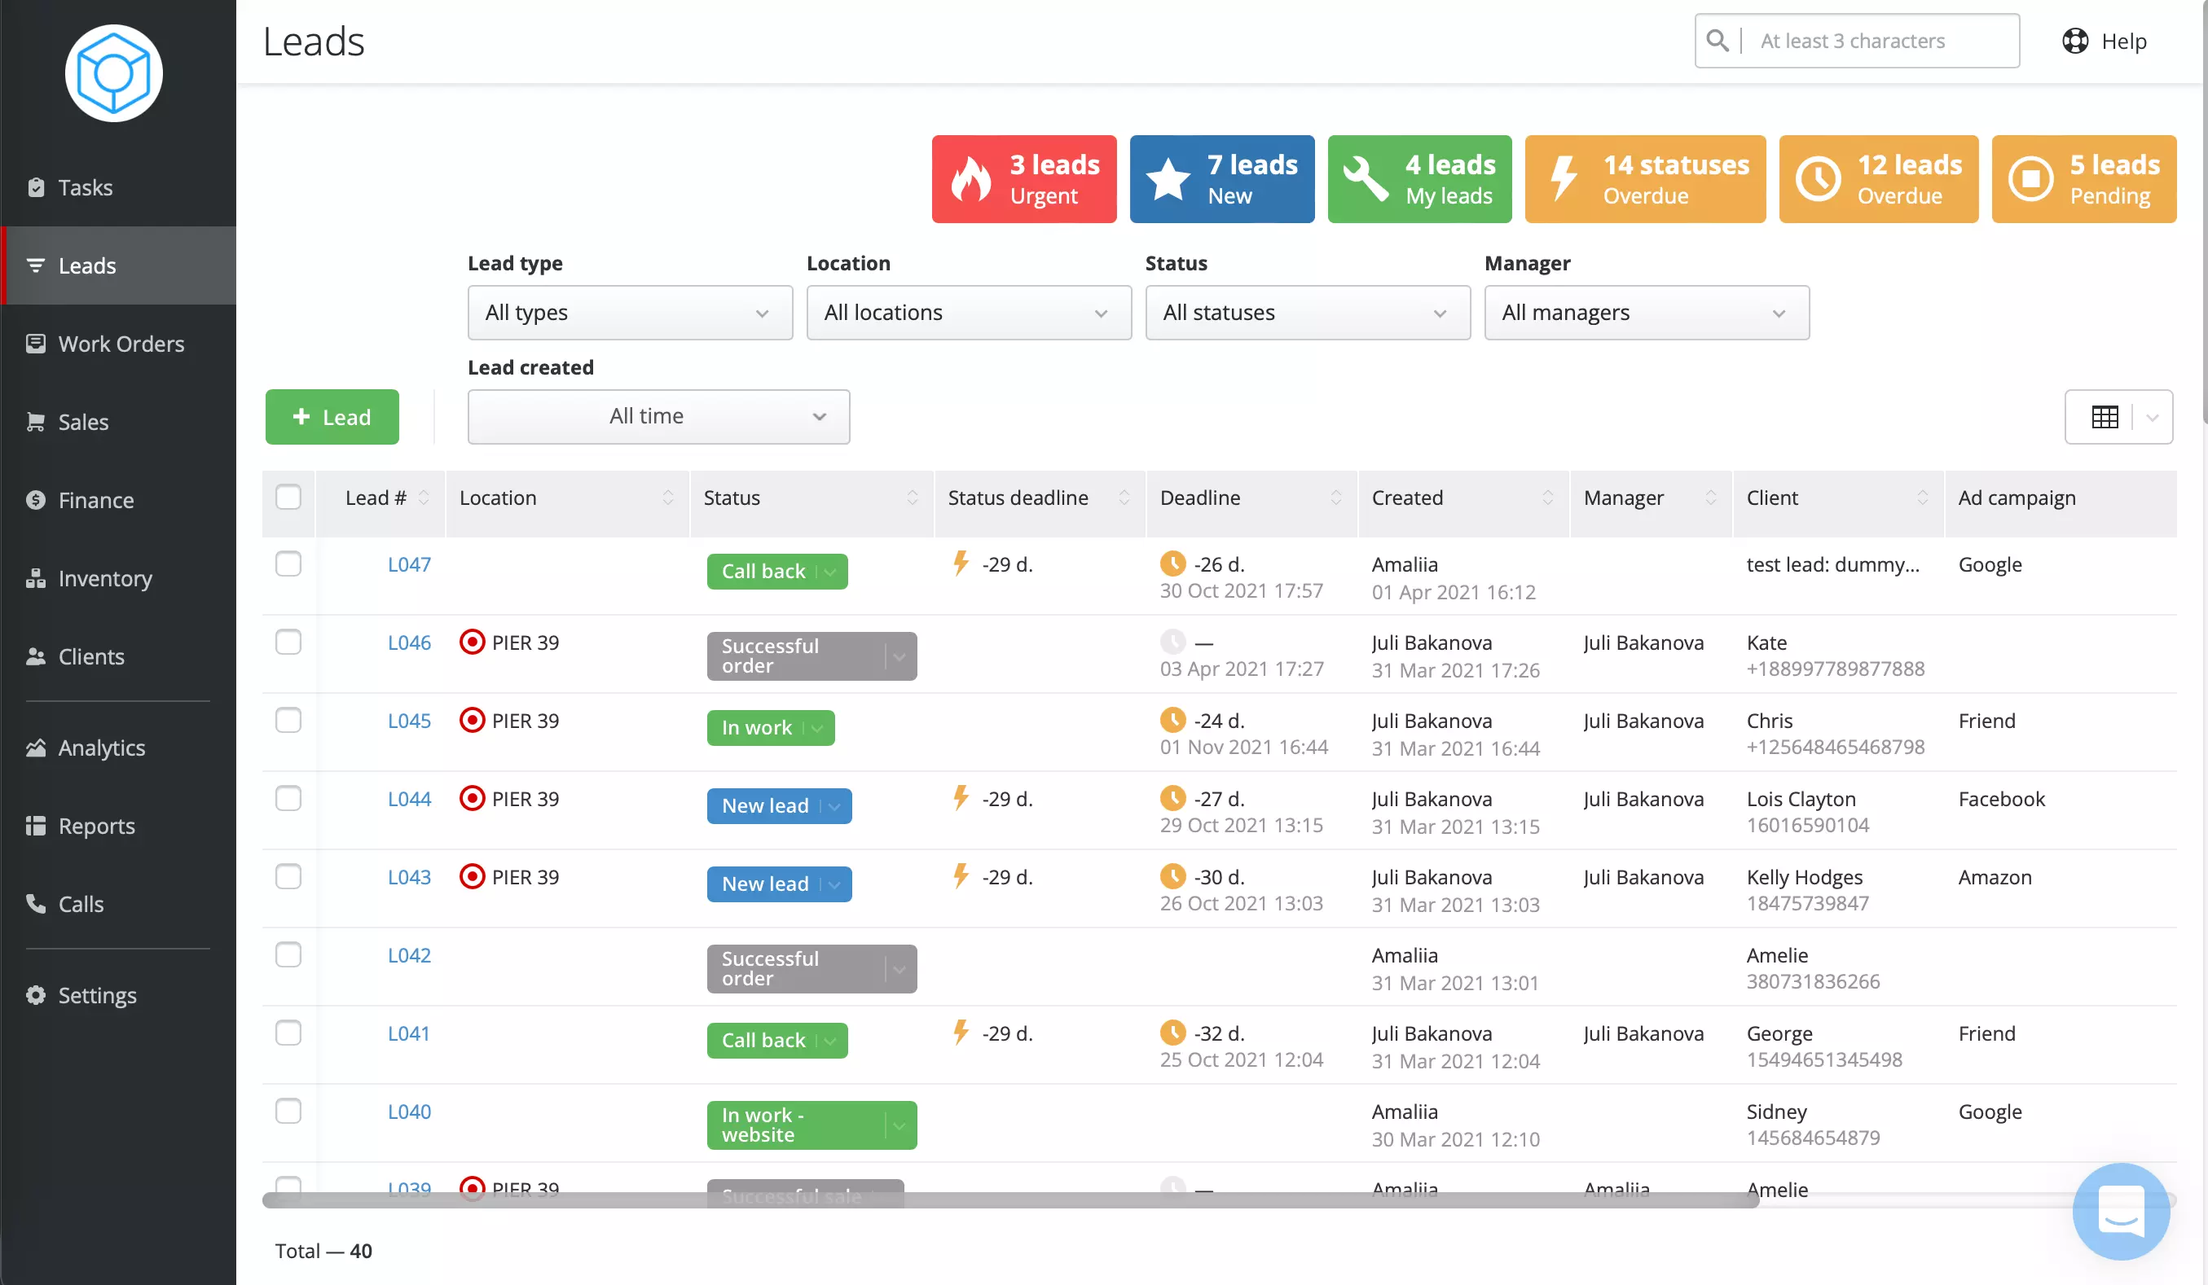Click the Tasks clipboard icon in sidebar

tap(36, 187)
